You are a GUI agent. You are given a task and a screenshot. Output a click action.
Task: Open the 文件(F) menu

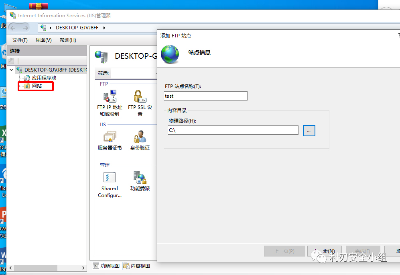point(20,40)
